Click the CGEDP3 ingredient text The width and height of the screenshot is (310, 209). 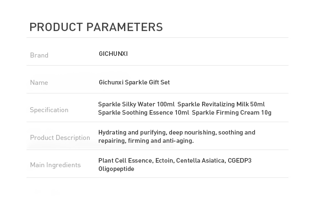[240, 161]
